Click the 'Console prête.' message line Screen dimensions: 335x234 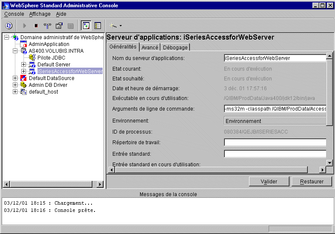coord(49,210)
